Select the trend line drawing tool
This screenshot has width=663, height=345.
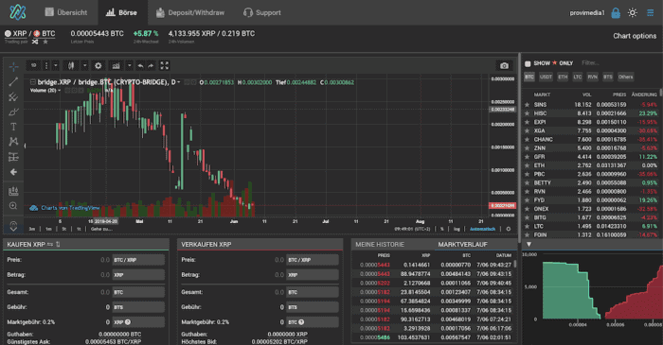13,82
